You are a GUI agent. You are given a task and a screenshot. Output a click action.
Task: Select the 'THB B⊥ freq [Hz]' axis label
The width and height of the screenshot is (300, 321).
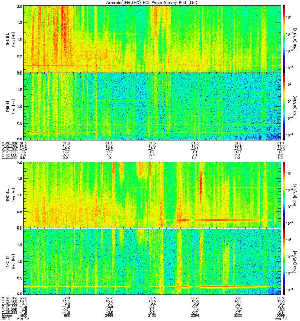pos(11,39)
